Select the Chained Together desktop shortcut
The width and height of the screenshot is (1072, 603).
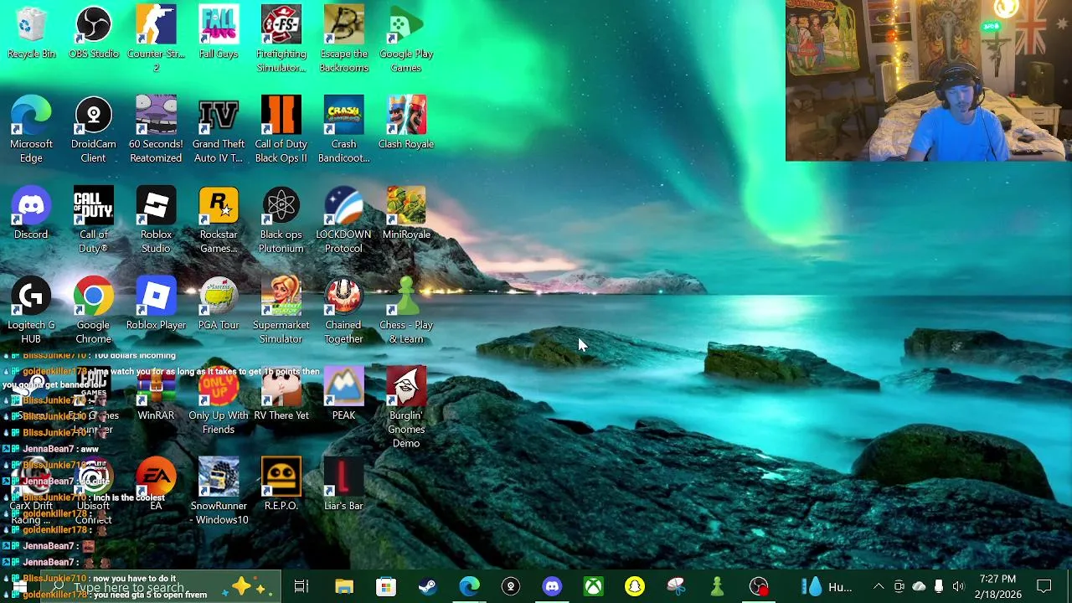pos(343,311)
